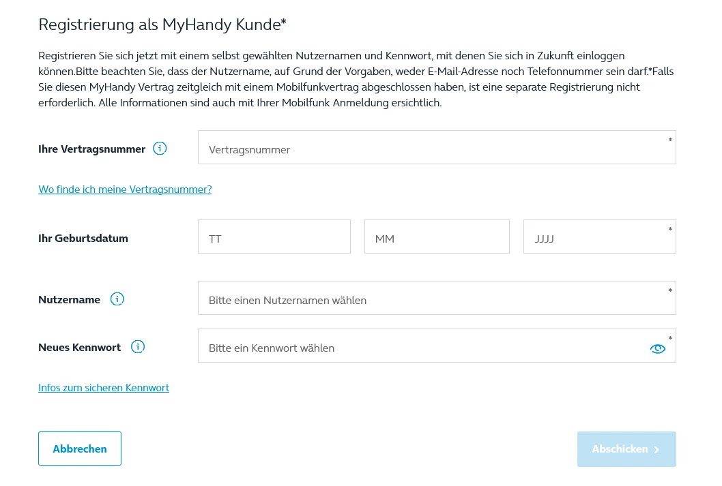Click the 'Ihre Vertragsnummer' label text
The width and height of the screenshot is (722, 486).
coord(92,149)
